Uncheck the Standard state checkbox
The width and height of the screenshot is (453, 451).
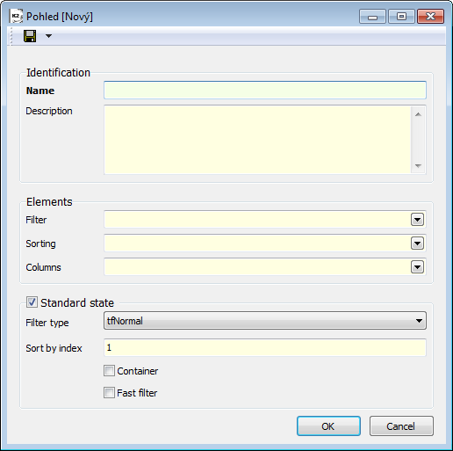tap(32, 302)
